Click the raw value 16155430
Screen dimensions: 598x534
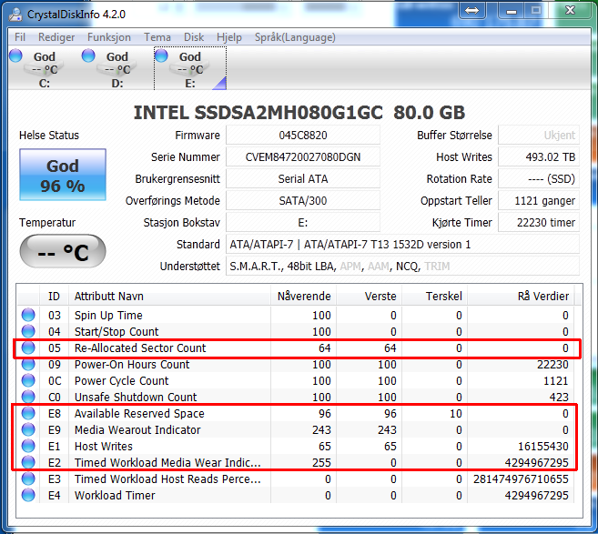point(543,447)
